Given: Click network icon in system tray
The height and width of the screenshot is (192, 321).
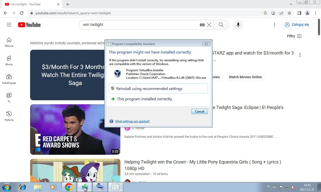Looking at the screenshot, I should click(287, 187).
